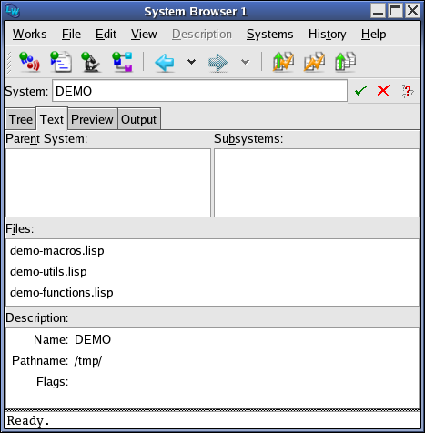Select demo-utils.lisp in Files list
The image size is (425, 433).
48,271
